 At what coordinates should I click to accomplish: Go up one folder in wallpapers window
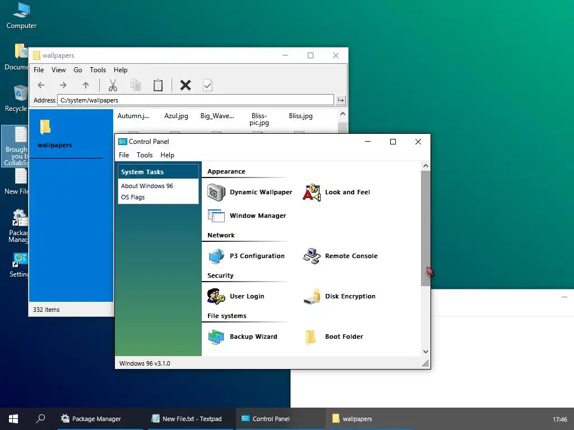click(86, 85)
